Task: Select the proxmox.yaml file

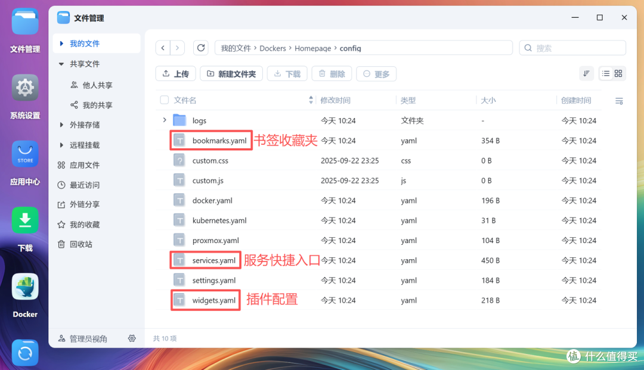Action: (x=216, y=240)
